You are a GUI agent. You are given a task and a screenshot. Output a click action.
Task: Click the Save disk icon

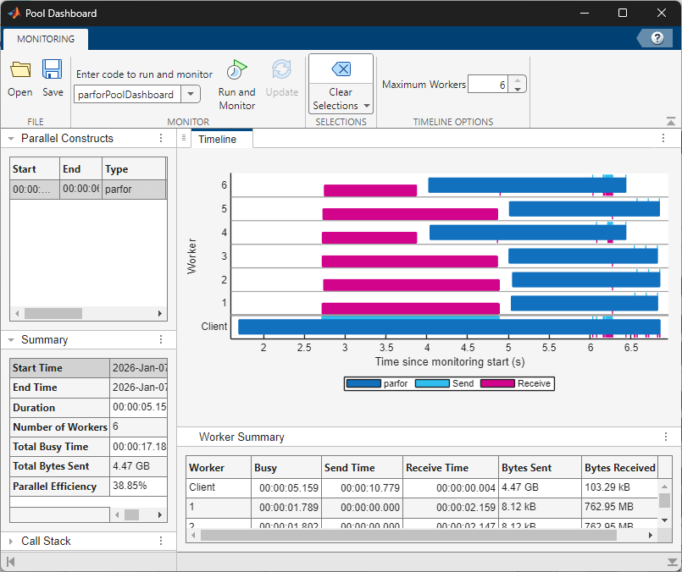(x=53, y=70)
